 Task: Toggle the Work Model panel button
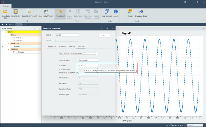60,12
